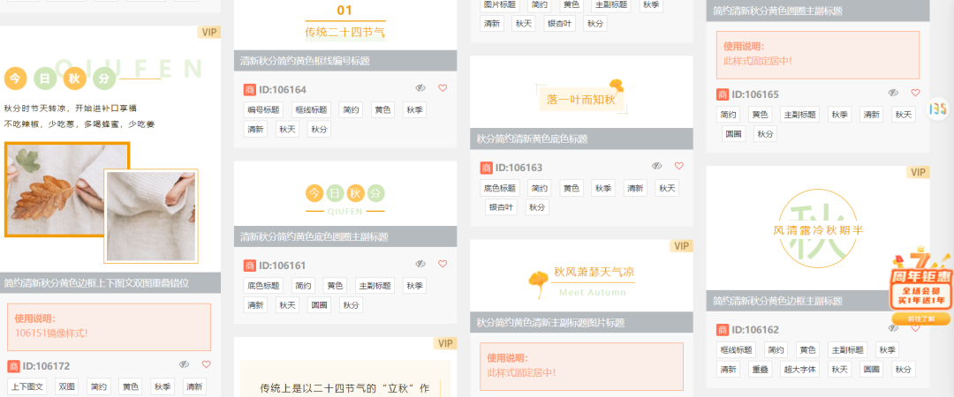The width and height of the screenshot is (954, 397).
Task: Click the red 商 badge of ID:106161
Action: click(249, 266)
